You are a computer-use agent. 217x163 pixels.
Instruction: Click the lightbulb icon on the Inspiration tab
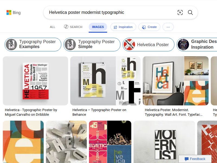click(115, 27)
